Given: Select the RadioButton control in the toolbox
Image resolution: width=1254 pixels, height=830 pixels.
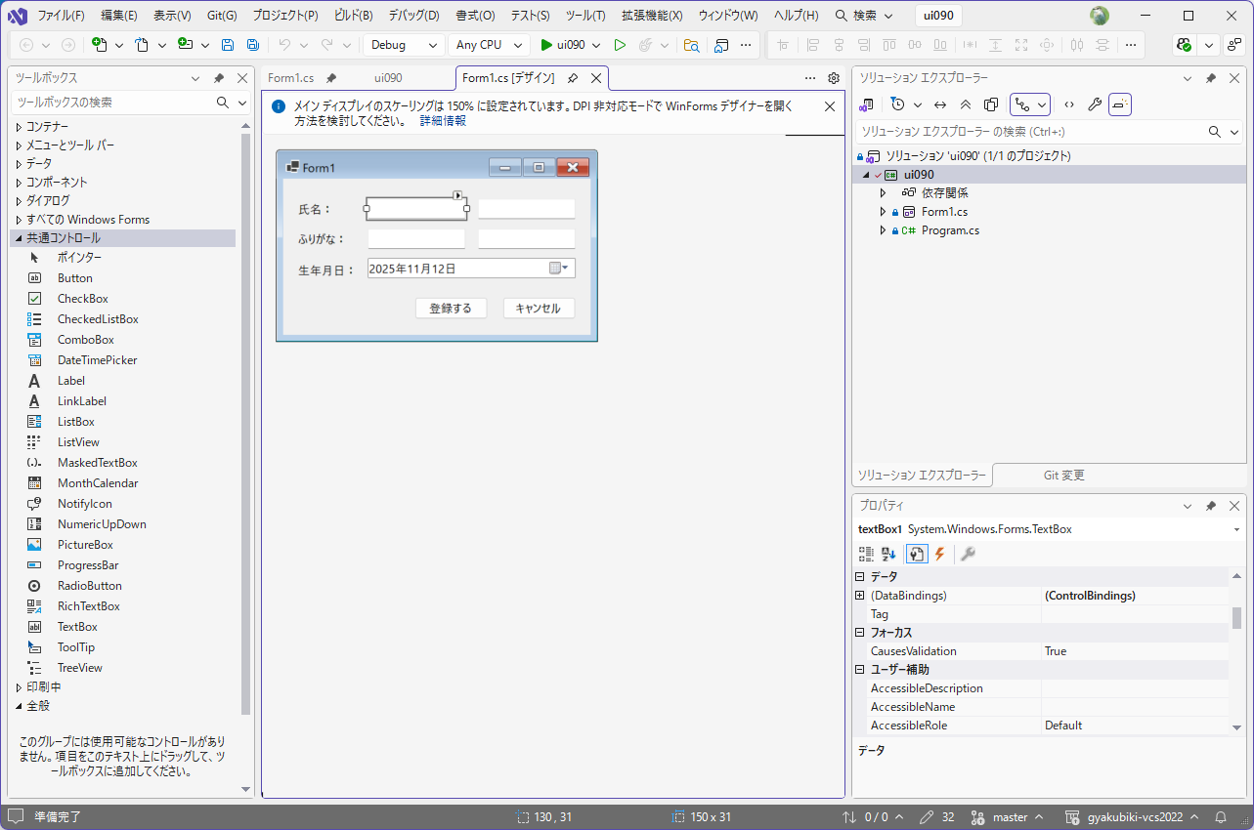Looking at the screenshot, I should [x=89, y=586].
